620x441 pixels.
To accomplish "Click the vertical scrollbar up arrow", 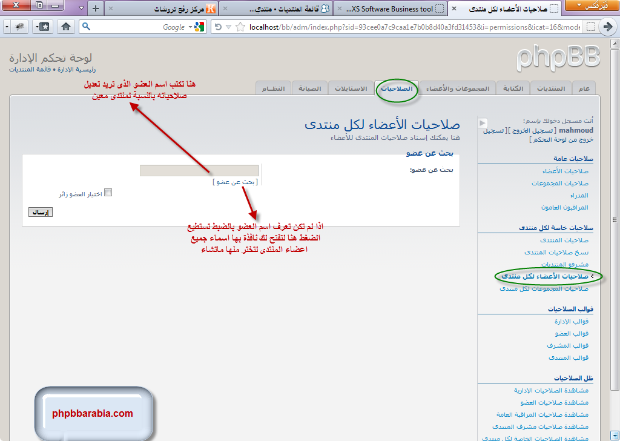I will (x=615, y=43).
